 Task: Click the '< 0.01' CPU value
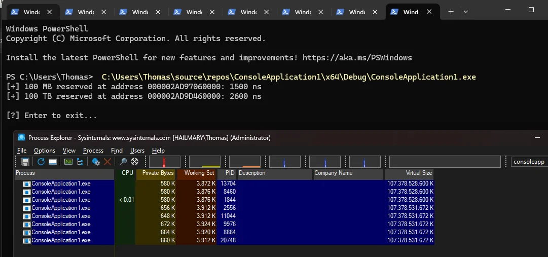click(x=126, y=200)
